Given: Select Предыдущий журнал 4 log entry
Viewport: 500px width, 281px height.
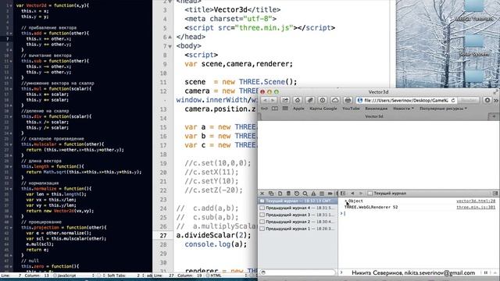Looking at the screenshot, I should tap(298, 208).
